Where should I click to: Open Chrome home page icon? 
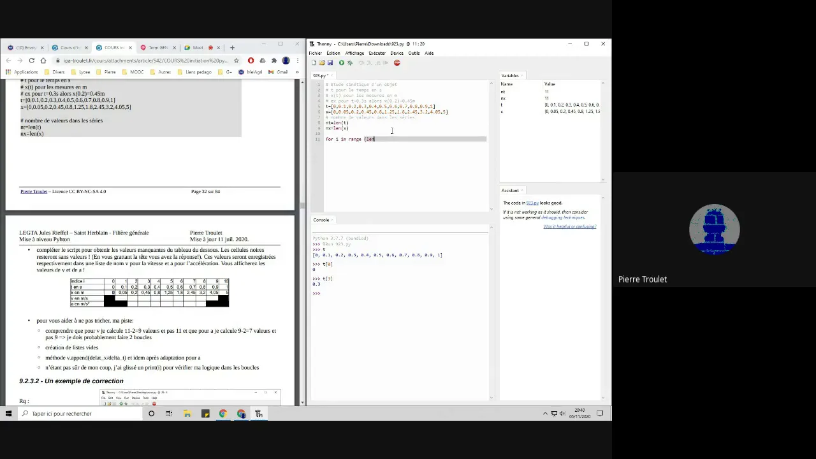(x=43, y=61)
